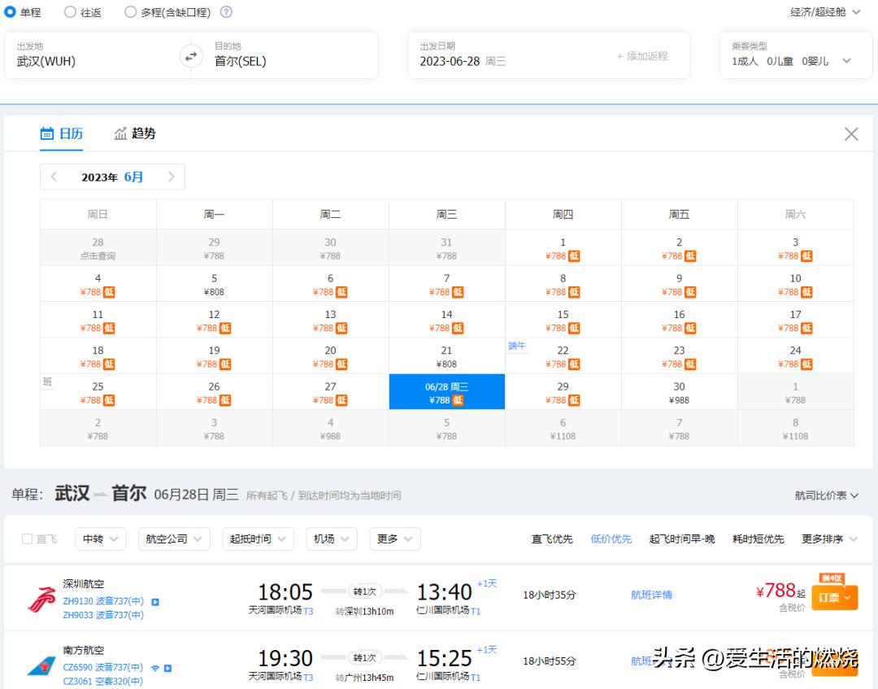Enable the 直飞 direct-flight checkbox

[x=26, y=539]
